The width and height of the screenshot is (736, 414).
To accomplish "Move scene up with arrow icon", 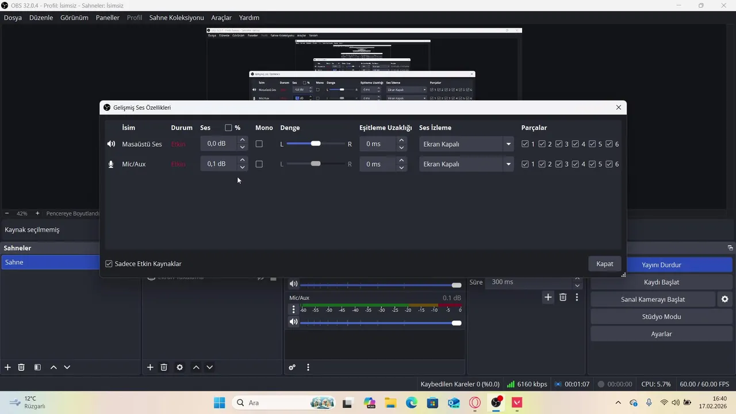I will tap(53, 367).
